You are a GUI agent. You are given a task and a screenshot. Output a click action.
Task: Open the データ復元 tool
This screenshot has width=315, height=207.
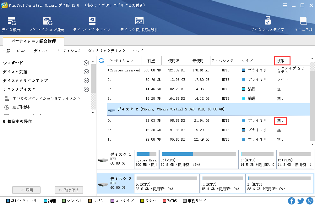click(x=11, y=24)
